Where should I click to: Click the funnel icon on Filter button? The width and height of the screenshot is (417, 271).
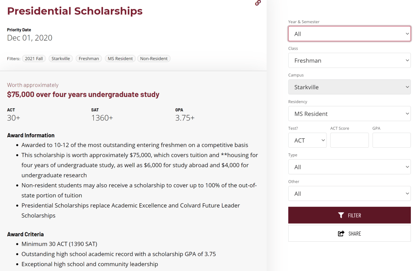tap(341, 215)
